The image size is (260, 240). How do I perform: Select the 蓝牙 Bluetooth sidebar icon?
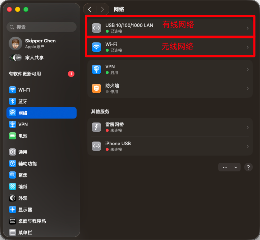(13, 101)
